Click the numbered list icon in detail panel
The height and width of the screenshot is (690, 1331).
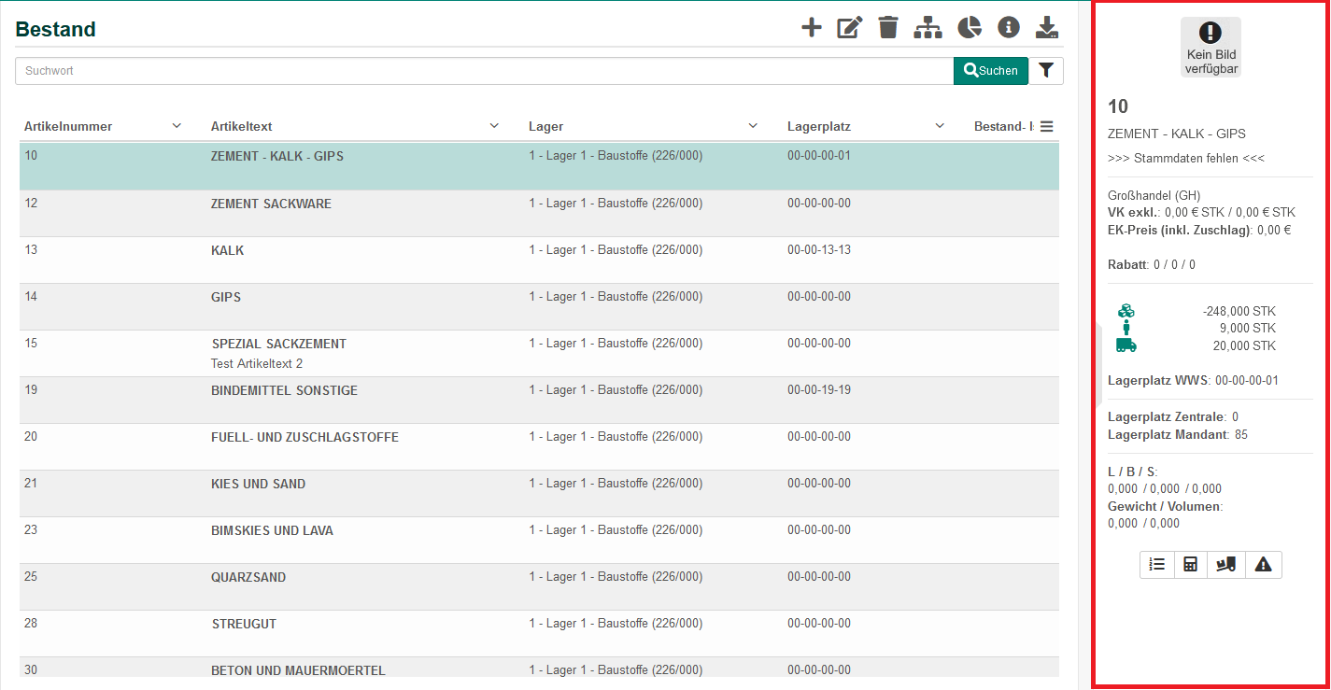coord(1157,565)
